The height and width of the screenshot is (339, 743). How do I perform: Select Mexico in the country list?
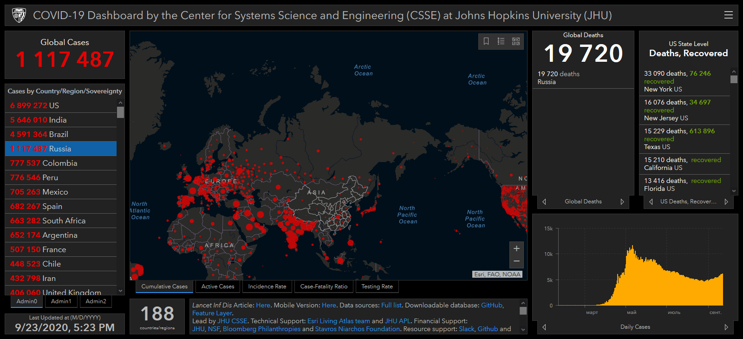[61, 192]
